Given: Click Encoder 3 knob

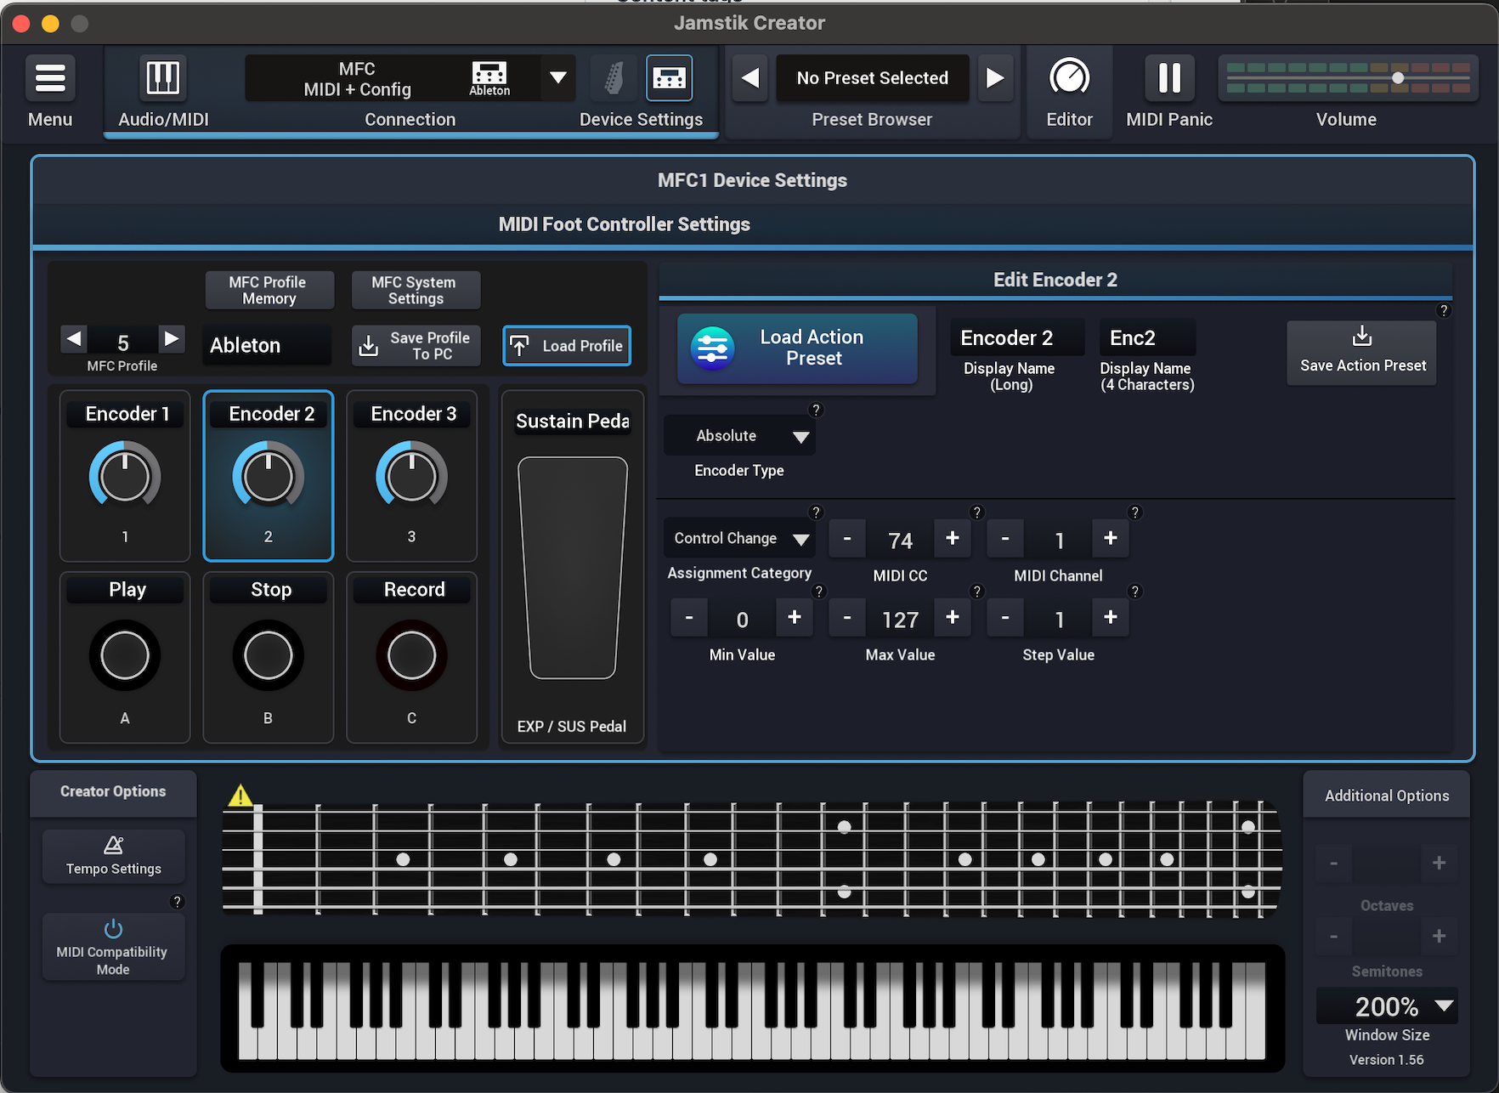Looking at the screenshot, I should click(411, 477).
